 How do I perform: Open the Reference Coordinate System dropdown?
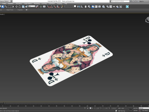[32, 6]
